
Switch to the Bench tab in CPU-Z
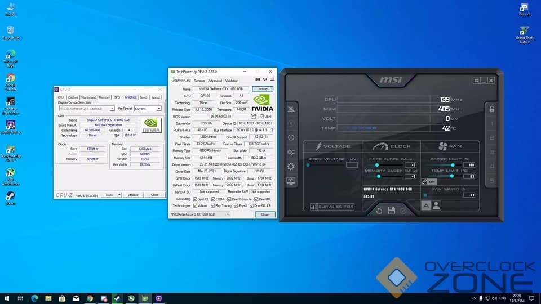[144, 97]
